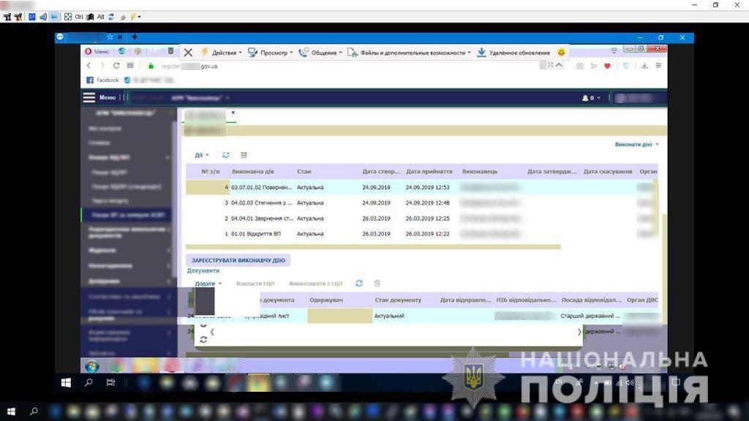Screen dimensions: 749x421
Task: Focus the register gov.ua address bar
Action: pos(189,67)
